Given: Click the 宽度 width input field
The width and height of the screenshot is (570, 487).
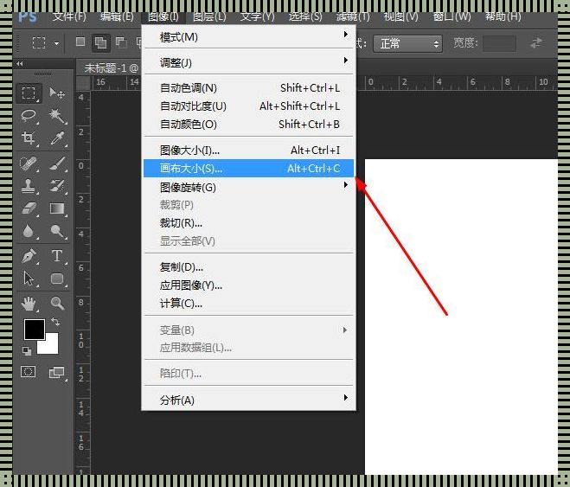Looking at the screenshot, I should pyautogui.click(x=499, y=43).
